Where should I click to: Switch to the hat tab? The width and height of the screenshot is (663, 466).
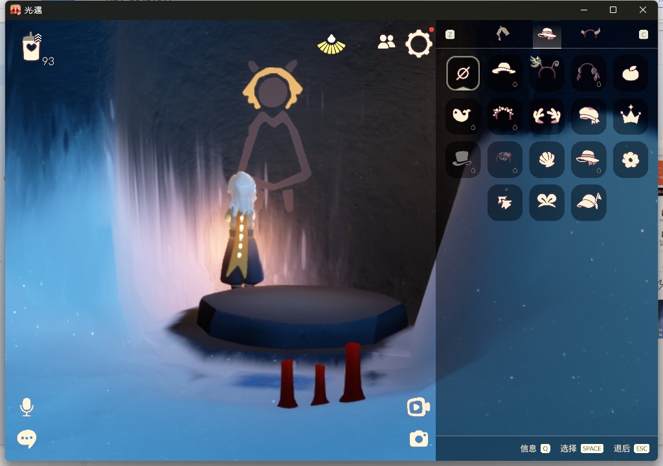click(546, 34)
